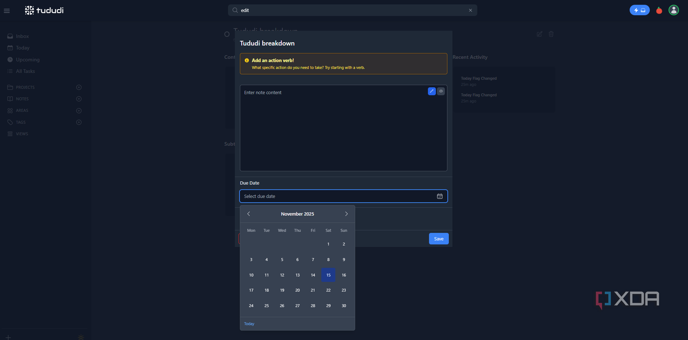Choose November 30 in calendar
Image resolution: width=688 pixels, height=340 pixels.
pyautogui.click(x=344, y=306)
